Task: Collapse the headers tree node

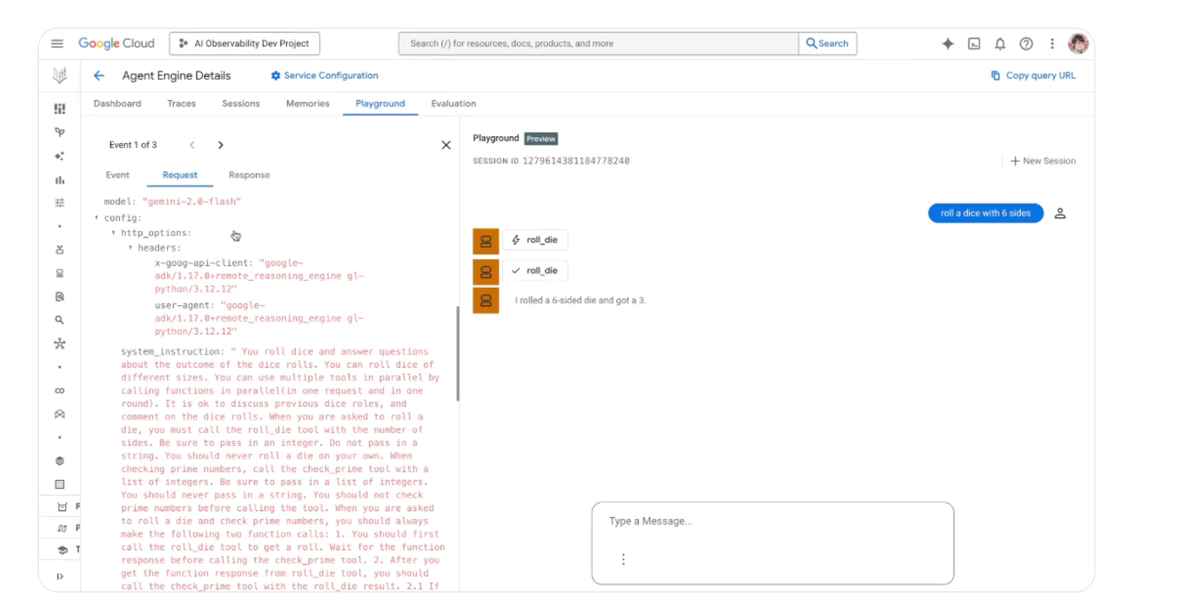Action: (x=130, y=248)
